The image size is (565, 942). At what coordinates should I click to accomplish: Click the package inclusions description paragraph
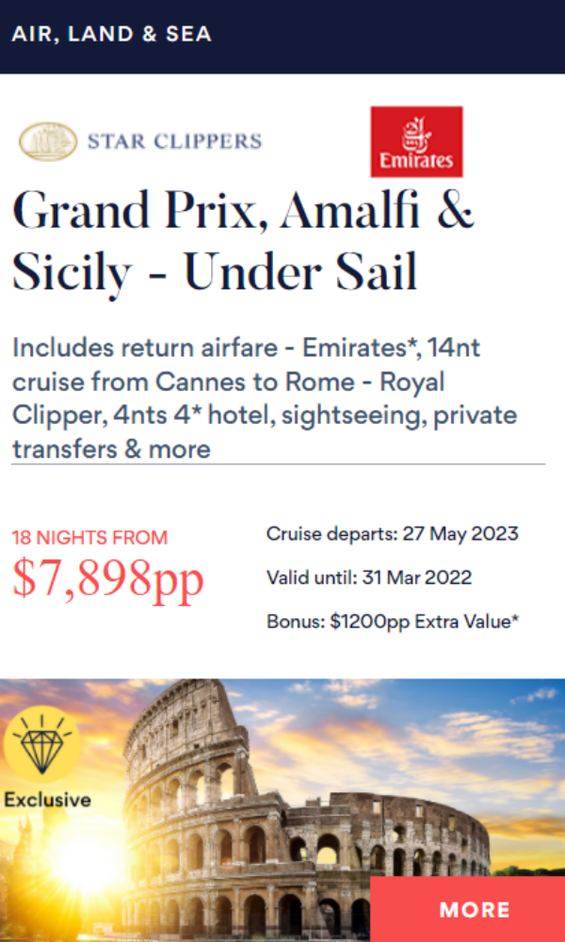(x=265, y=398)
